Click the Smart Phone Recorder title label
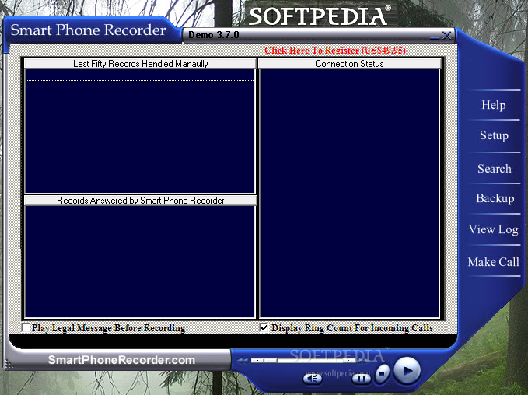 tap(88, 30)
